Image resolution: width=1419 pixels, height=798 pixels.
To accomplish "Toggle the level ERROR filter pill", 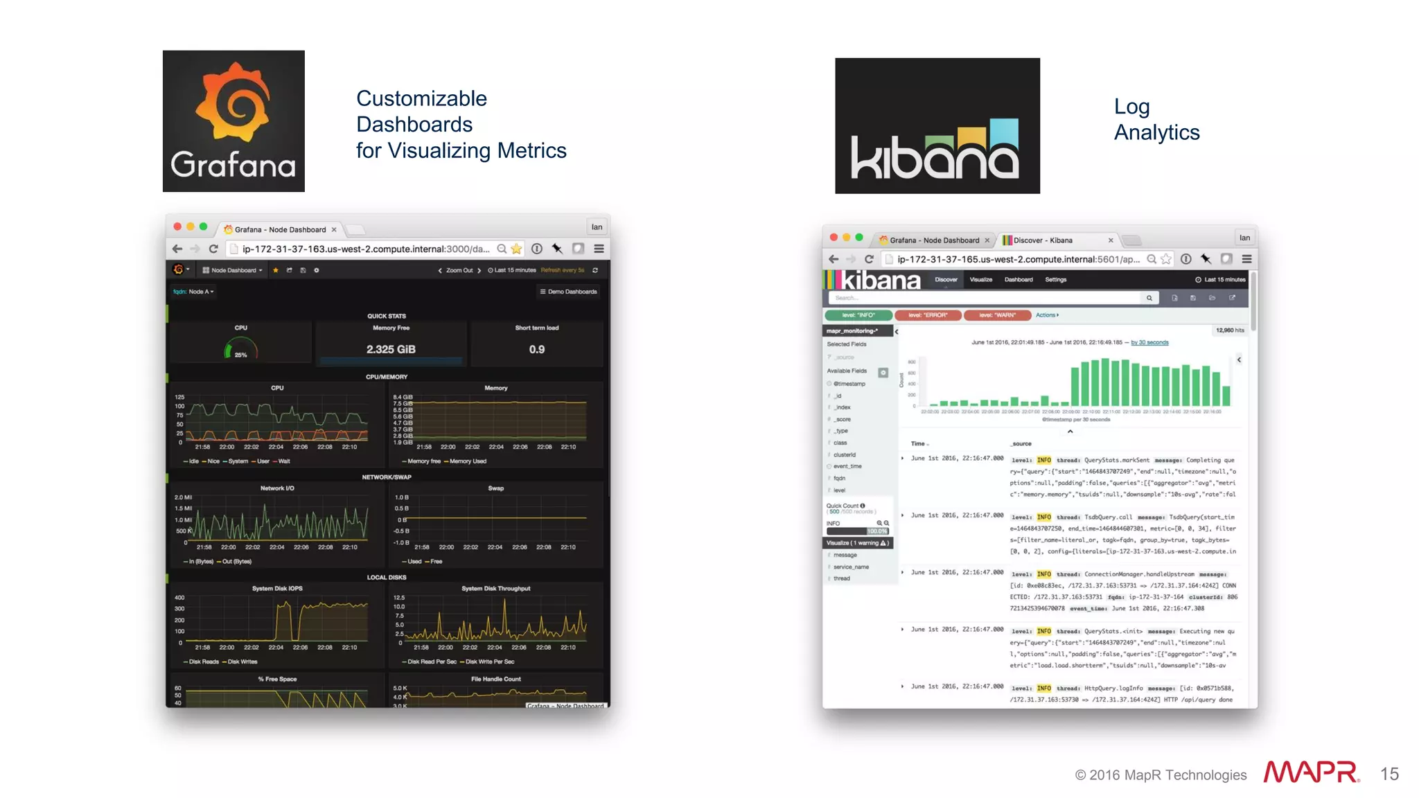I will click(x=928, y=315).
